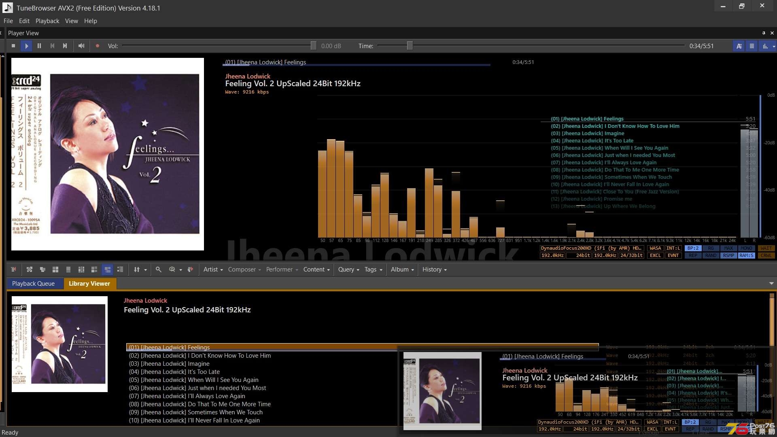Click the stacked covers view icon
Viewport: 777px width, 437px height.
(42, 269)
